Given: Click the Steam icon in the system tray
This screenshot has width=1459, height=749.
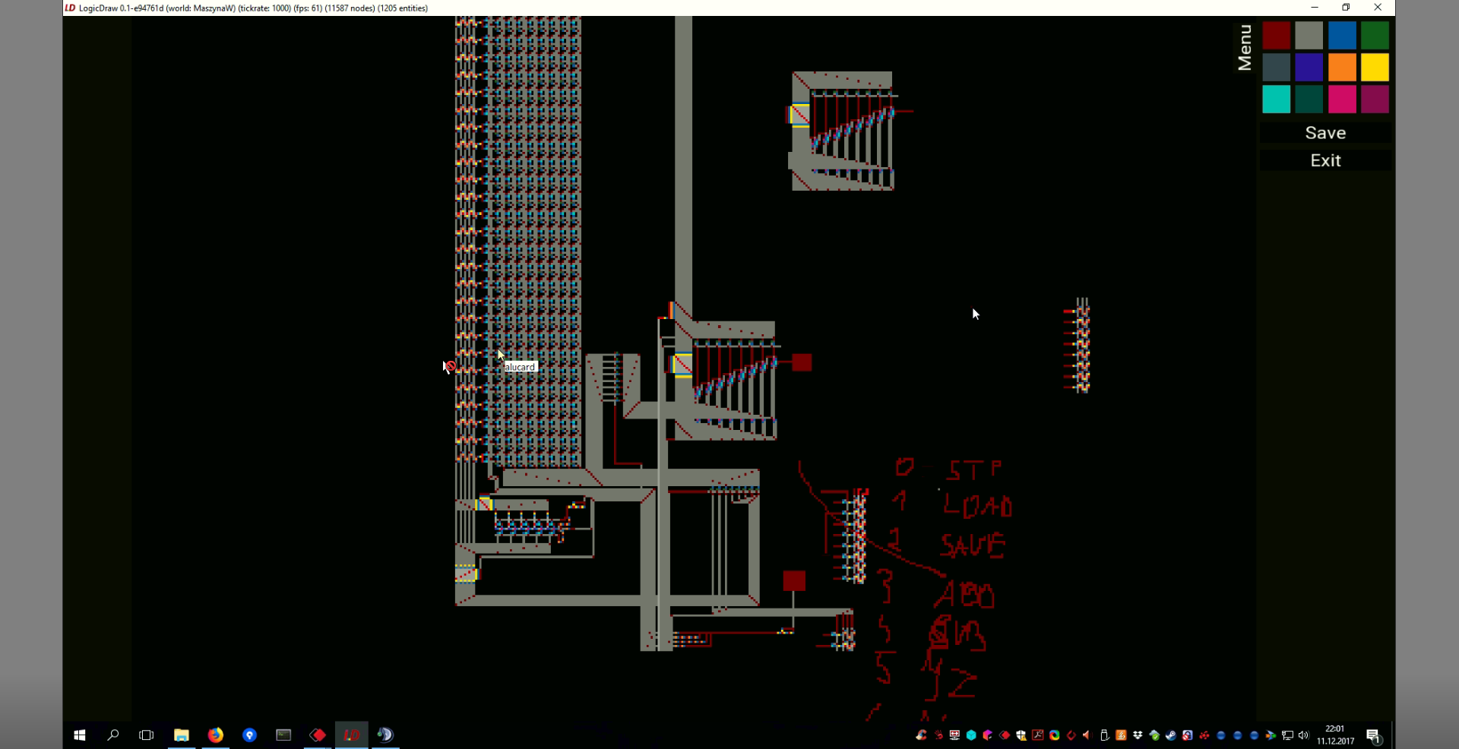Looking at the screenshot, I should (x=1171, y=735).
